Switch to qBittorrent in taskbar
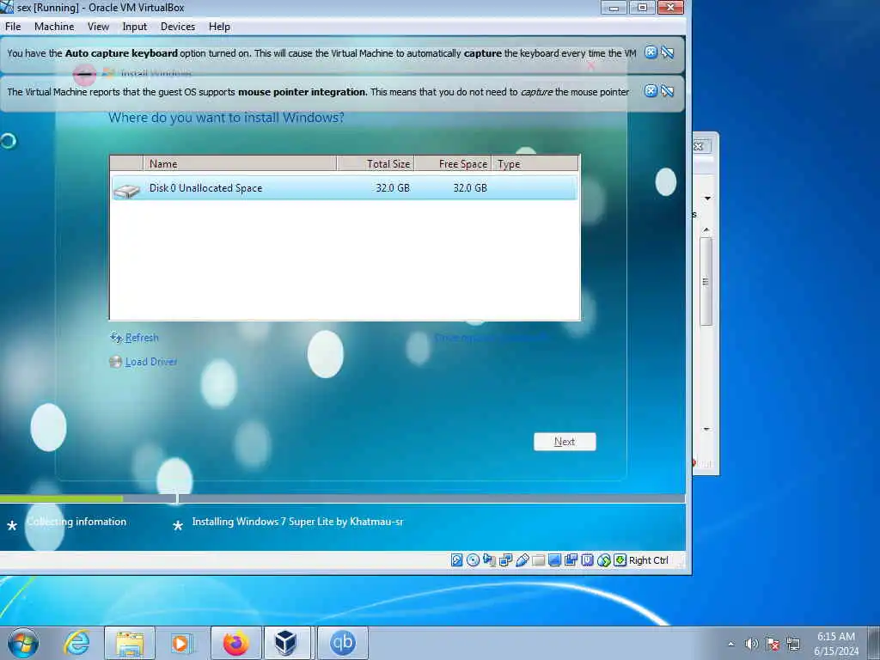Viewport: 880px width, 660px height. point(342,643)
